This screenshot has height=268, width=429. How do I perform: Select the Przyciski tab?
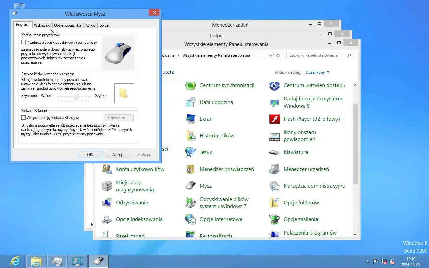[x=23, y=25]
